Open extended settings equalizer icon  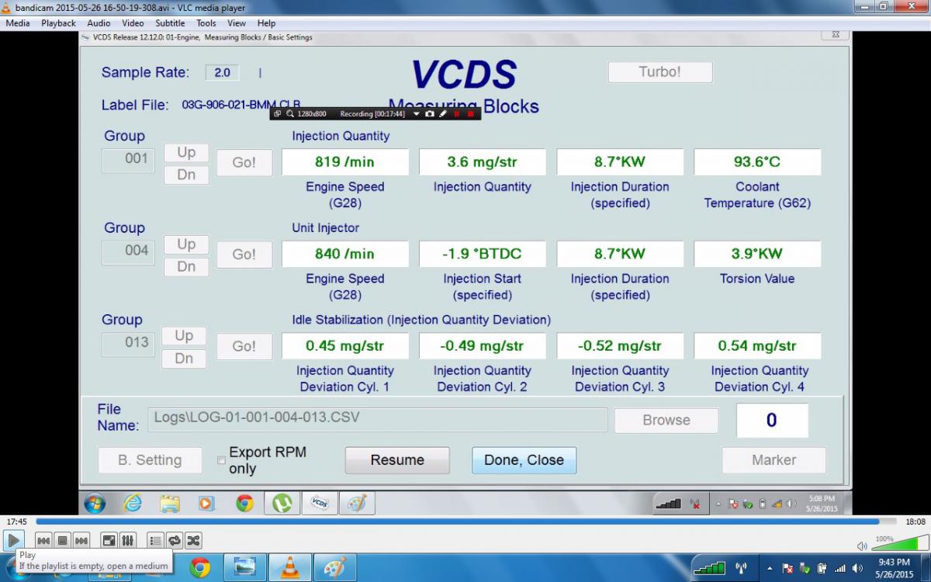[128, 540]
